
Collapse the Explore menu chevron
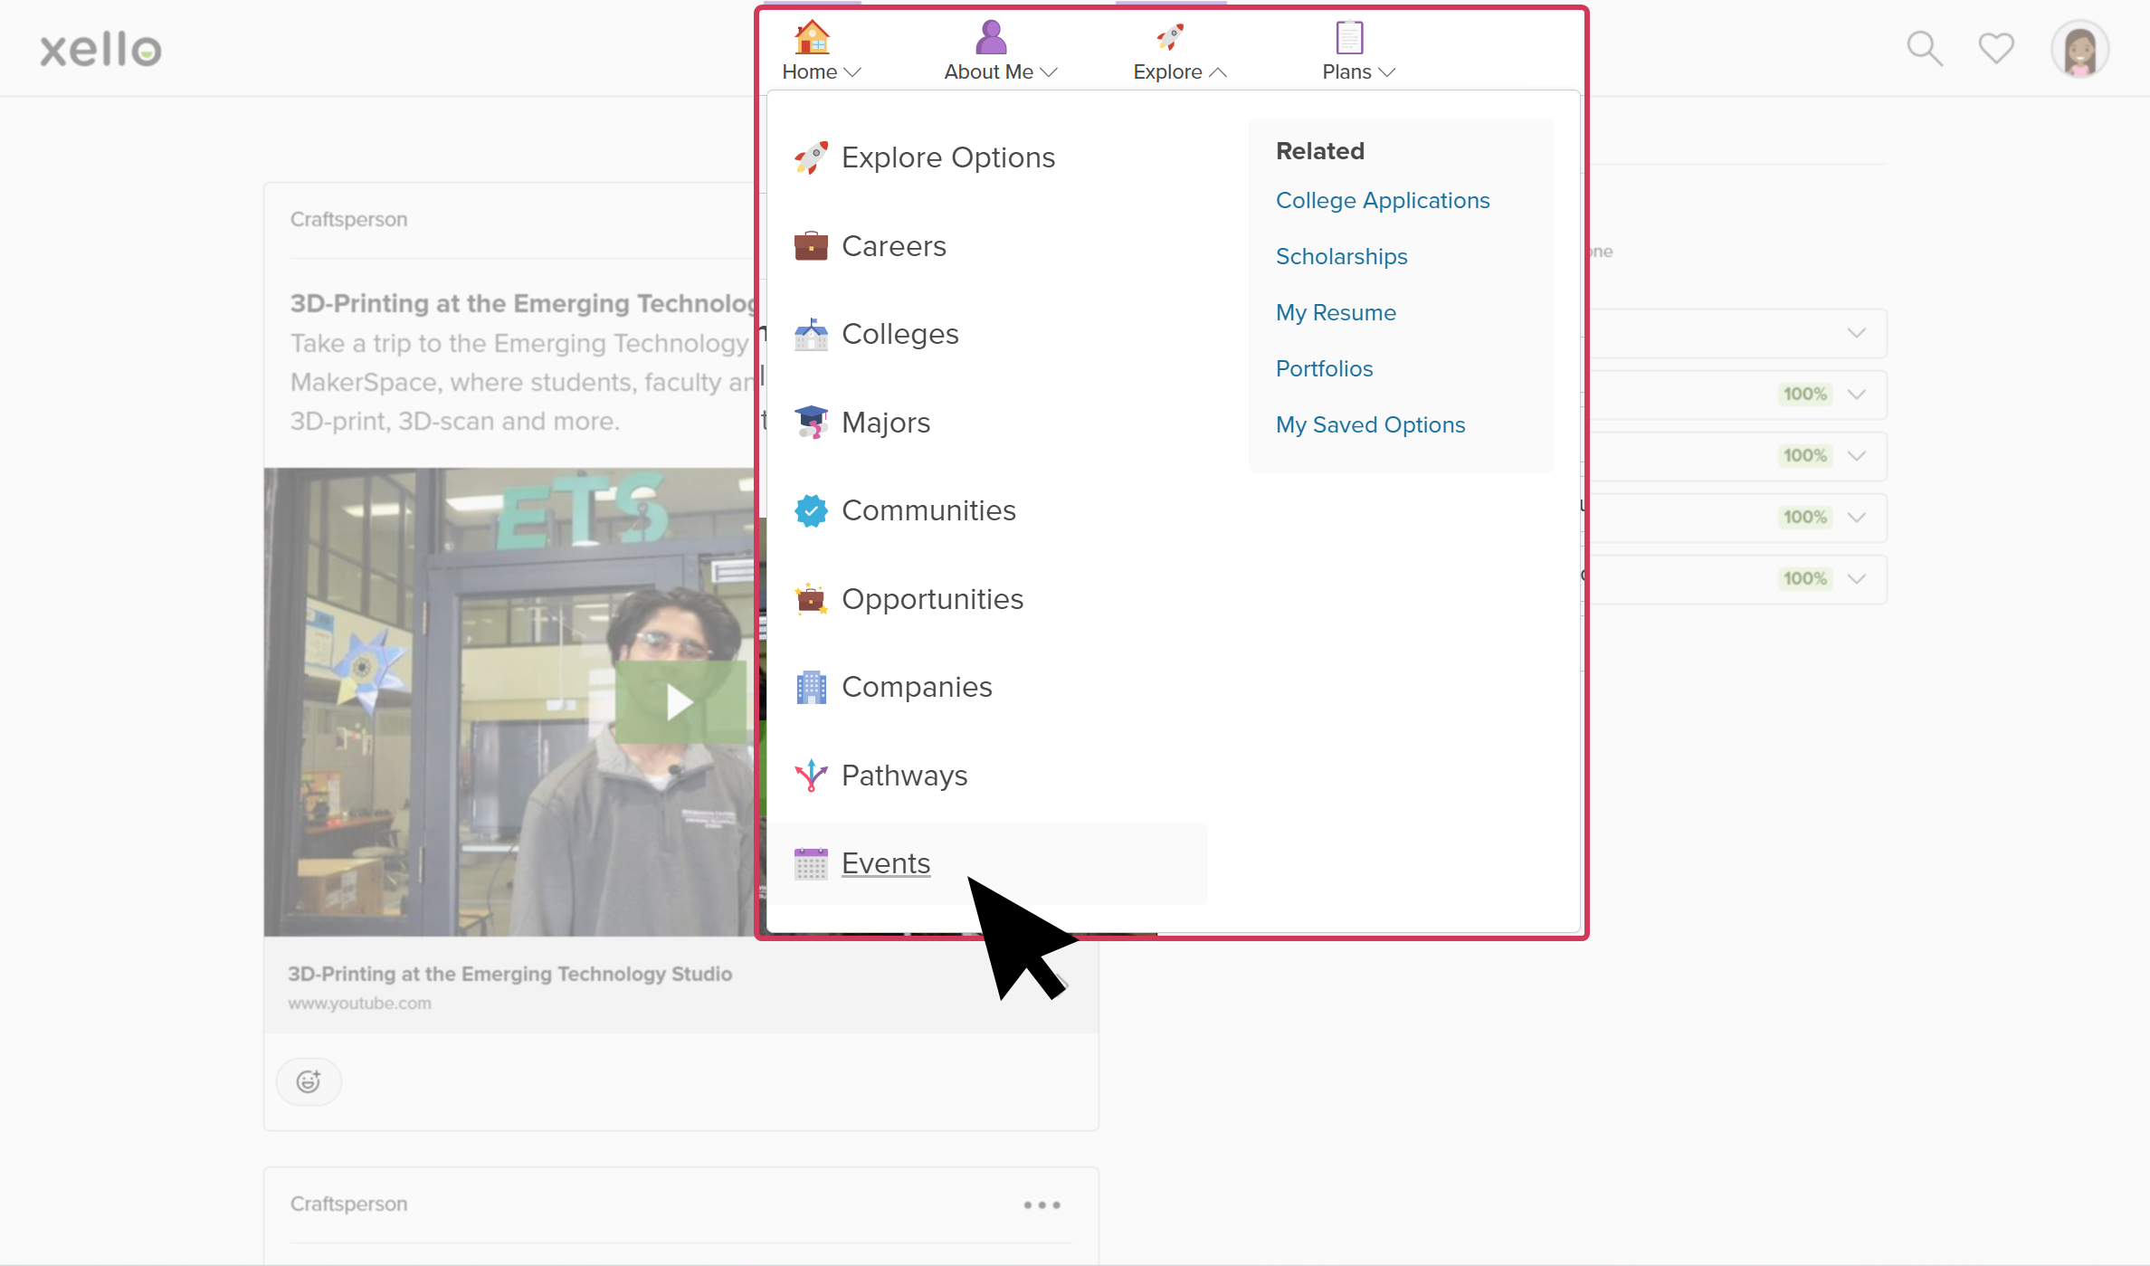pos(1219,72)
